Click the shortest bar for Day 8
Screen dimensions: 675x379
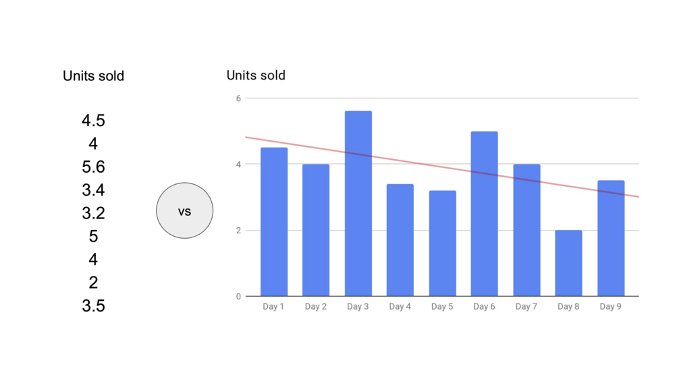pyautogui.click(x=568, y=263)
